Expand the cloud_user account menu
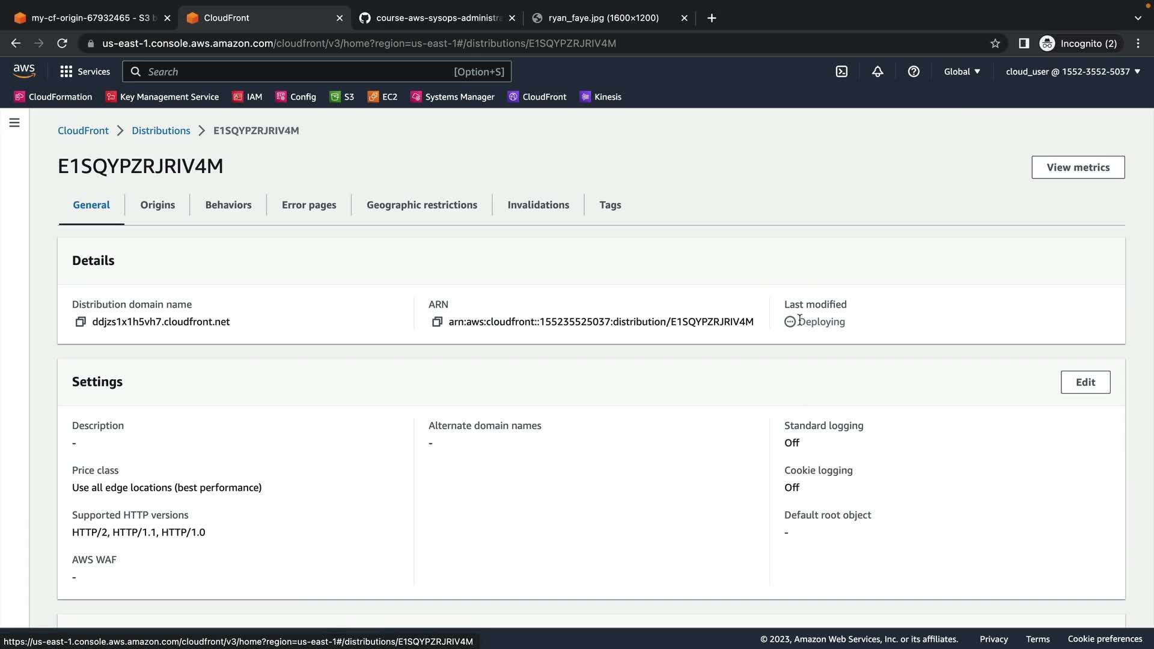The image size is (1154, 649). [x=1073, y=72]
